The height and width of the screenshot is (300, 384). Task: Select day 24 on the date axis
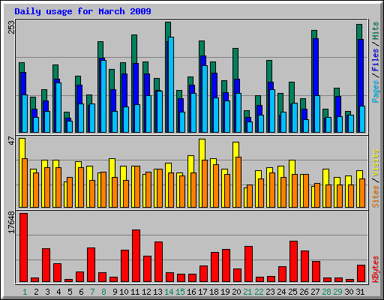[x=281, y=292]
